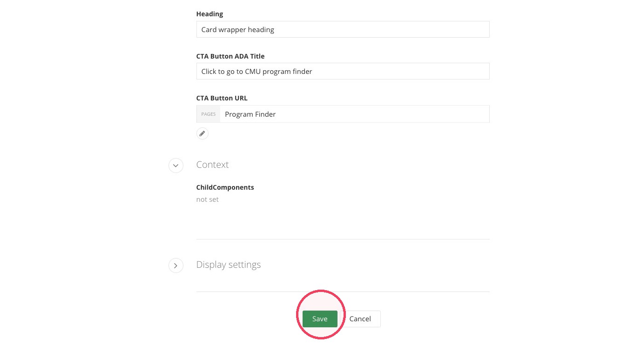
Task: Click into the CTA Button ADA Title field
Action: click(x=343, y=71)
